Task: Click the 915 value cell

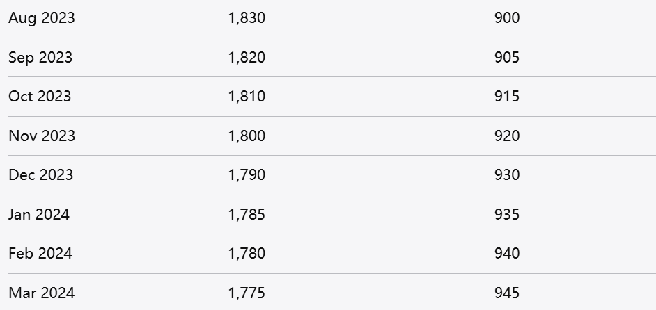Action: pyautogui.click(x=507, y=96)
